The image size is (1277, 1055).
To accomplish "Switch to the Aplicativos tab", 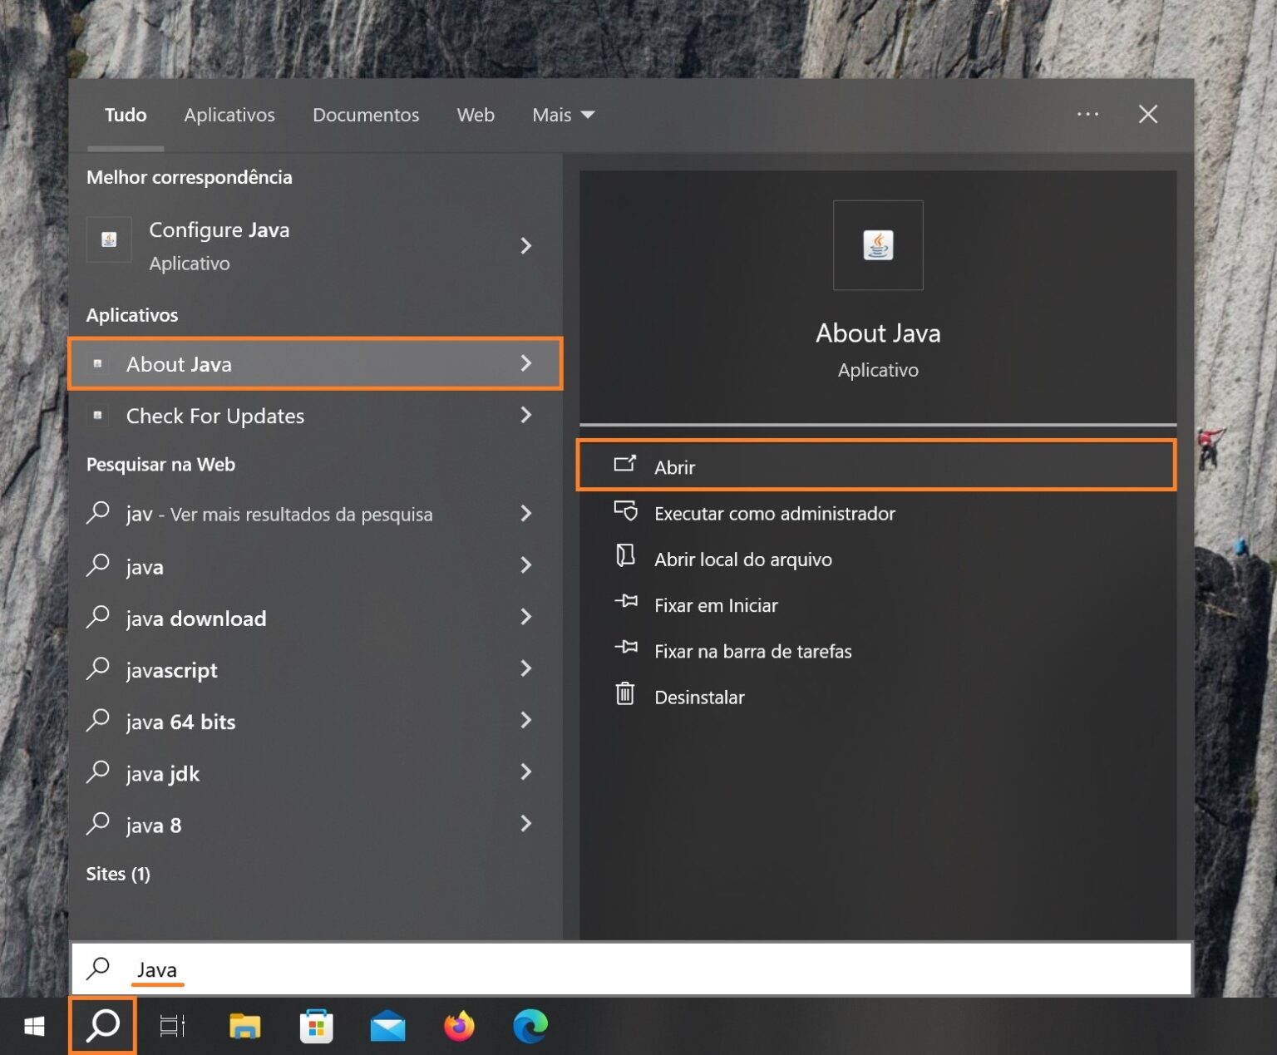I will point(229,115).
